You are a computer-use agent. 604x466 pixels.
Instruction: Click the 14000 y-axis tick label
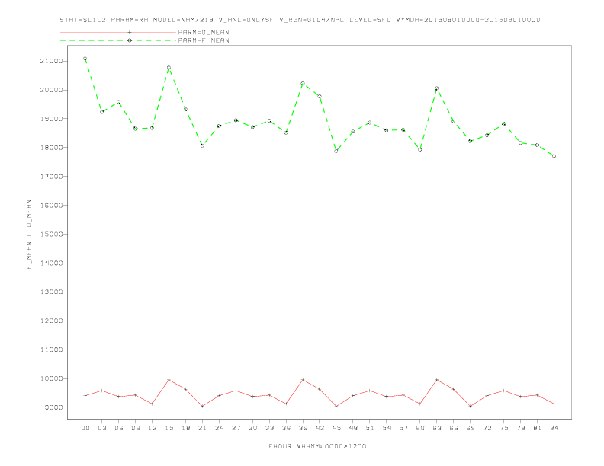tap(51, 263)
